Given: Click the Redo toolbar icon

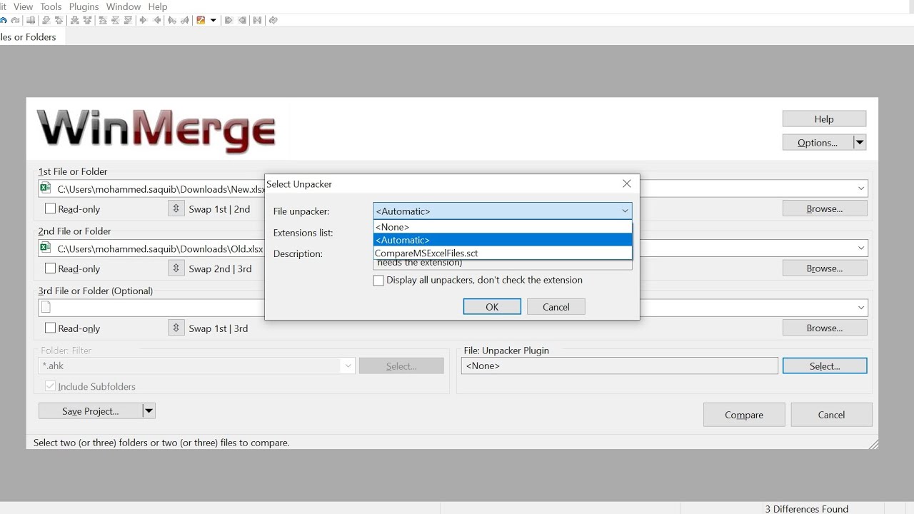Looking at the screenshot, I should coord(15,20).
